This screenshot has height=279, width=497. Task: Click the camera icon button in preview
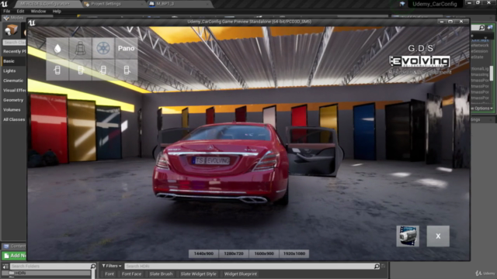(408, 236)
